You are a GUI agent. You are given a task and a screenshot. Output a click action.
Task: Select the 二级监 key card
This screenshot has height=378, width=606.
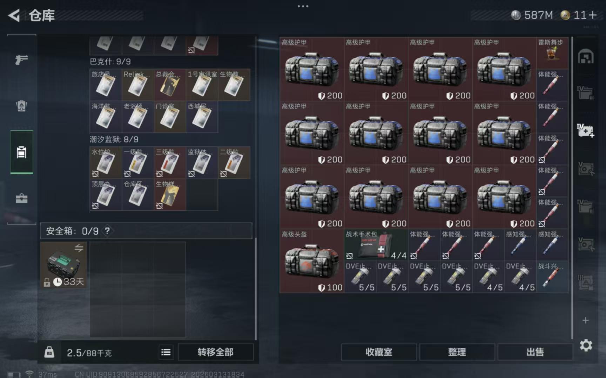234,163
